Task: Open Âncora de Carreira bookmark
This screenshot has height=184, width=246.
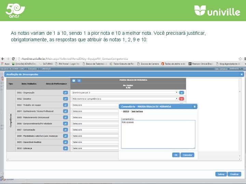Action: [x=148, y=64]
